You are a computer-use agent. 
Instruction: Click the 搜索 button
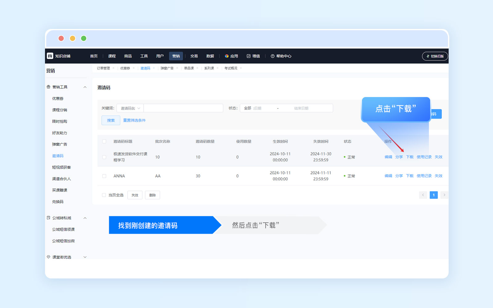pos(111,120)
